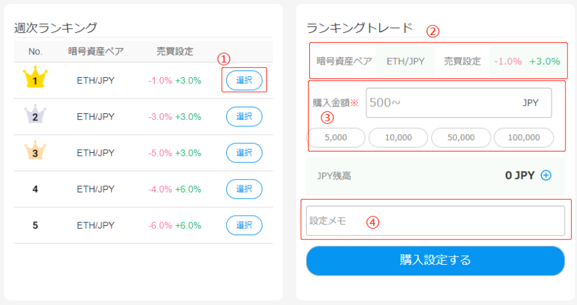Click the 購入設定する button
The width and height of the screenshot is (577, 305).
[x=435, y=261]
